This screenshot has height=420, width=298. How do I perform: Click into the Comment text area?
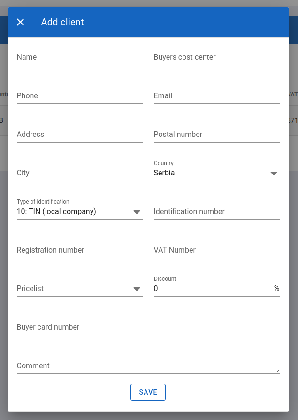tap(148, 366)
